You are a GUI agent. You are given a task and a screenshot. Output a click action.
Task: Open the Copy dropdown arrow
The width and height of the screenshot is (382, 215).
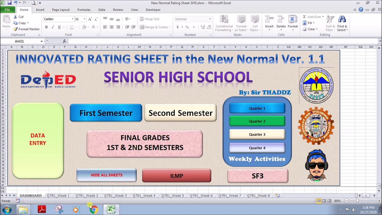coord(28,23)
